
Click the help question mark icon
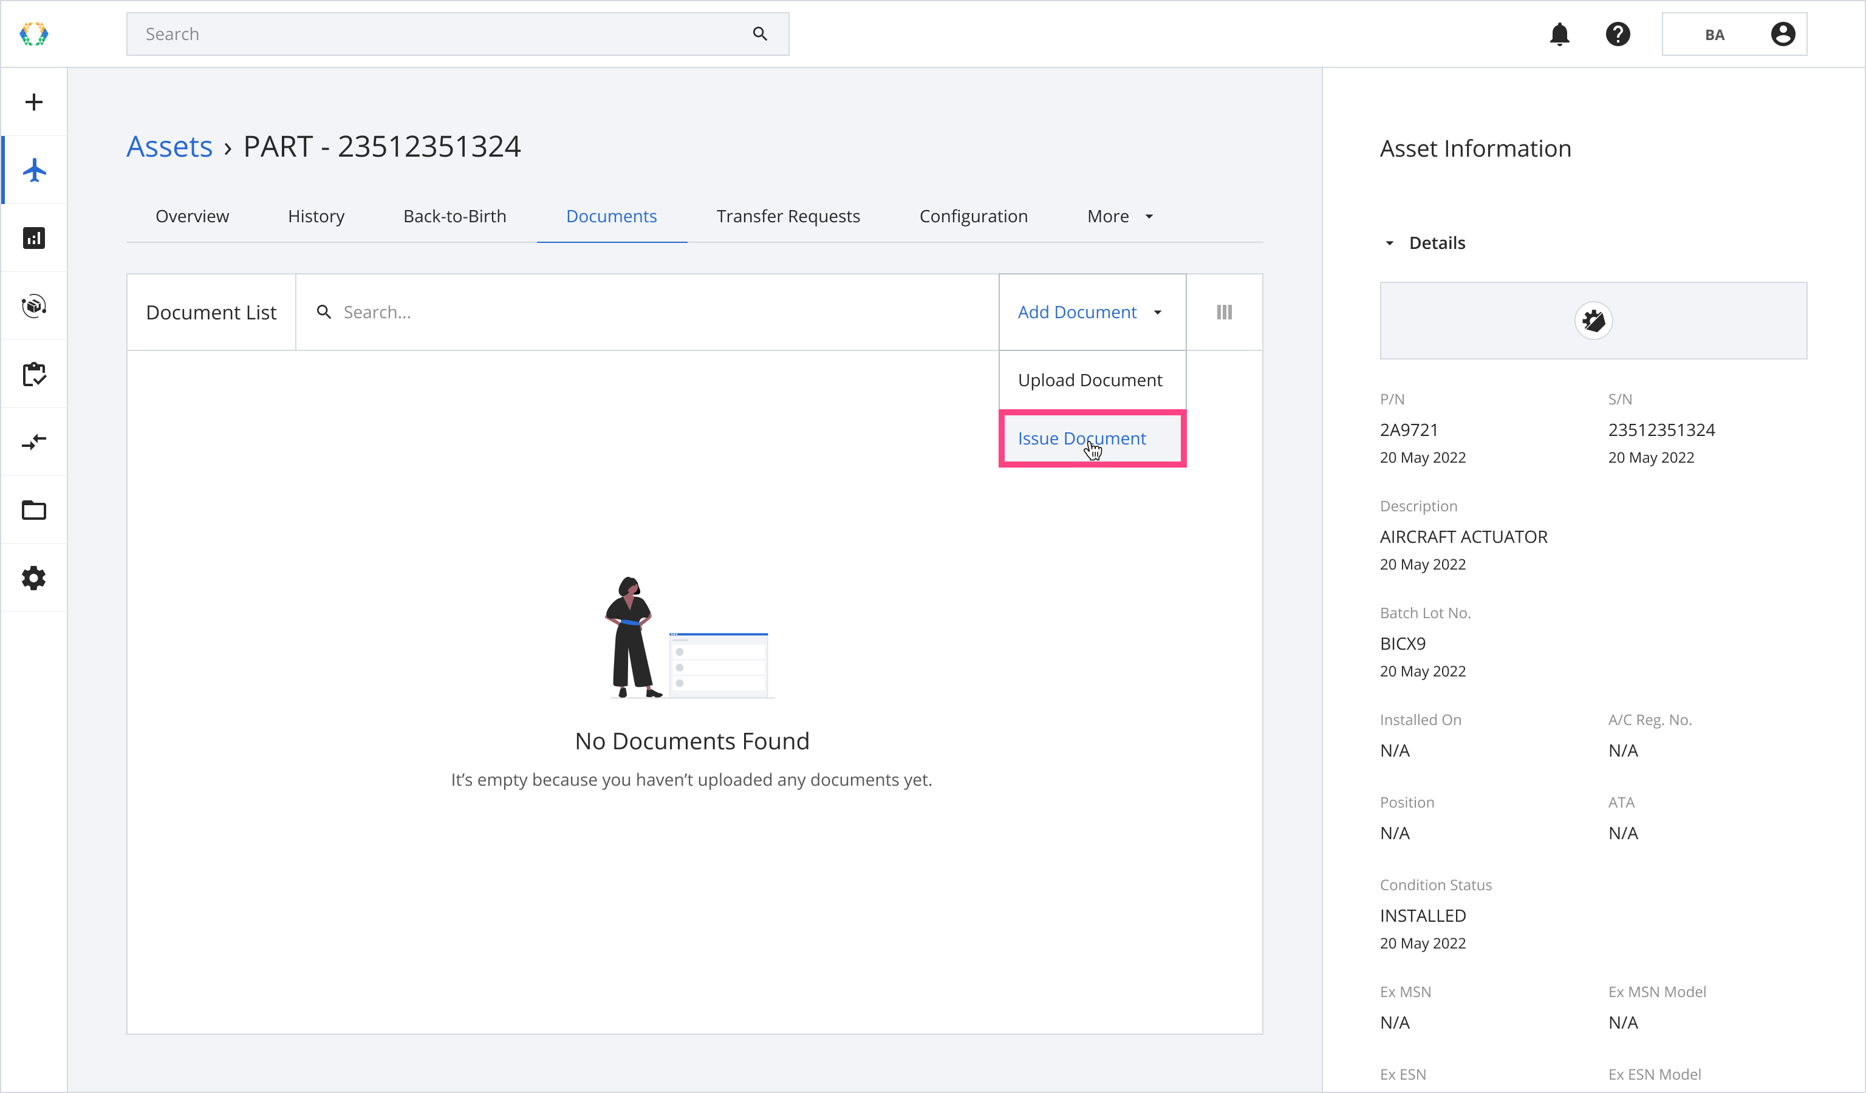coord(1618,34)
